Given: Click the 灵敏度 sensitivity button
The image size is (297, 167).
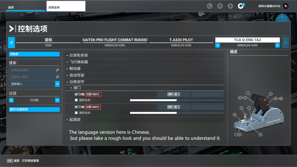Looking at the screenshot, I should (x=34, y=54).
